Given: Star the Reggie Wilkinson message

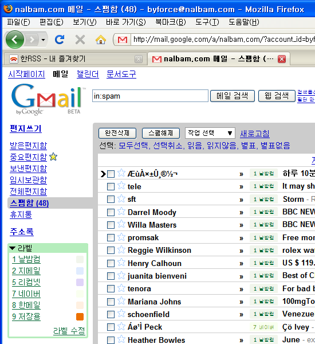Looking at the screenshot, I should coord(121,249).
